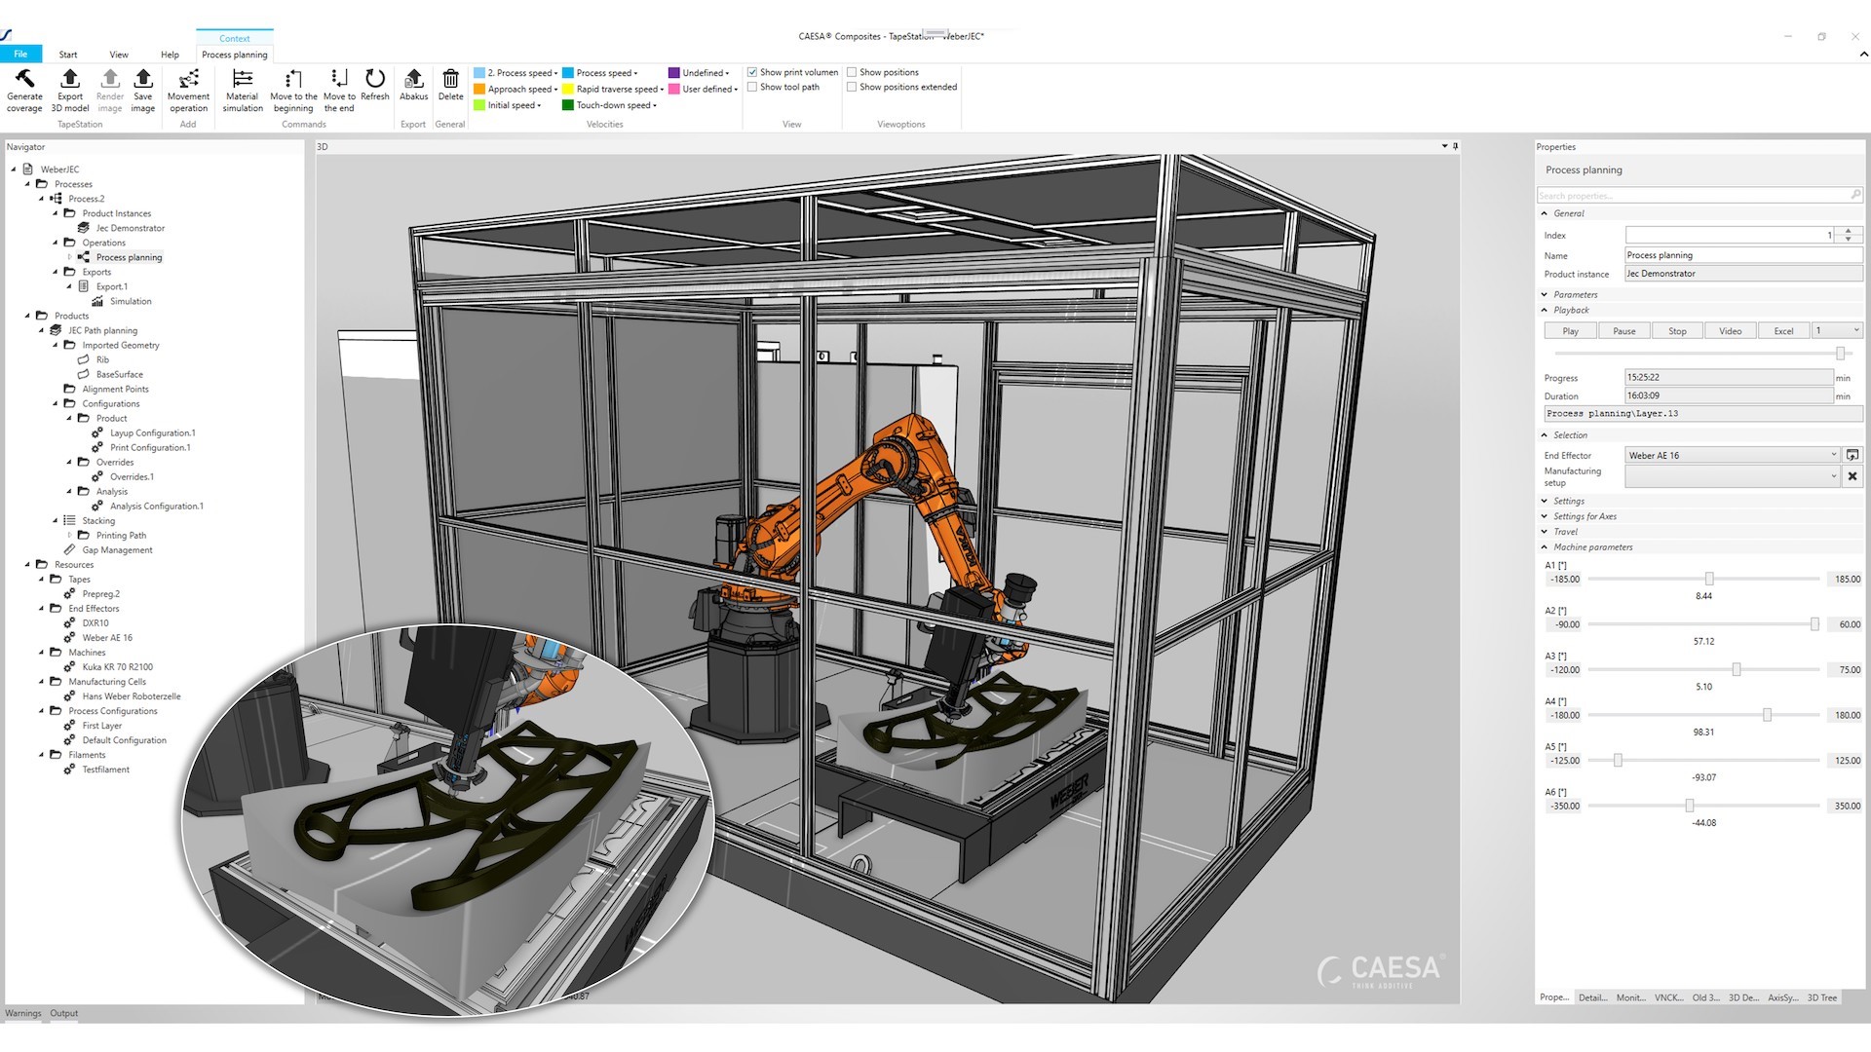
Task: Click the Generate coverage icon
Action: point(24,79)
